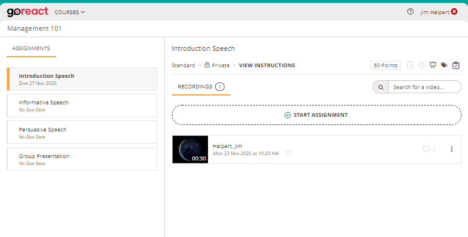Click the Search for a video field

click(424, 87)
